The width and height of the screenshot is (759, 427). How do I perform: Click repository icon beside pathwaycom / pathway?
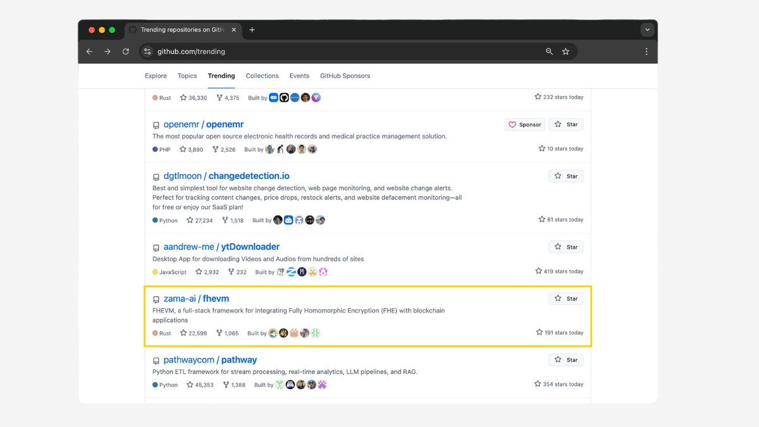[x=156, y=361]
